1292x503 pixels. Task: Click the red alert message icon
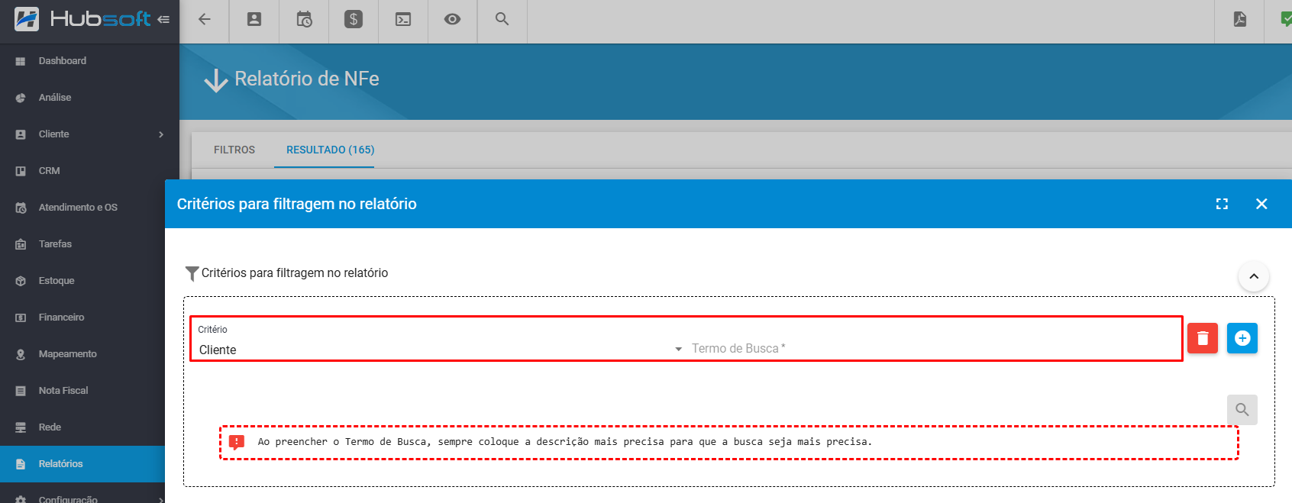pyautogui.click(x=237, y=443)
